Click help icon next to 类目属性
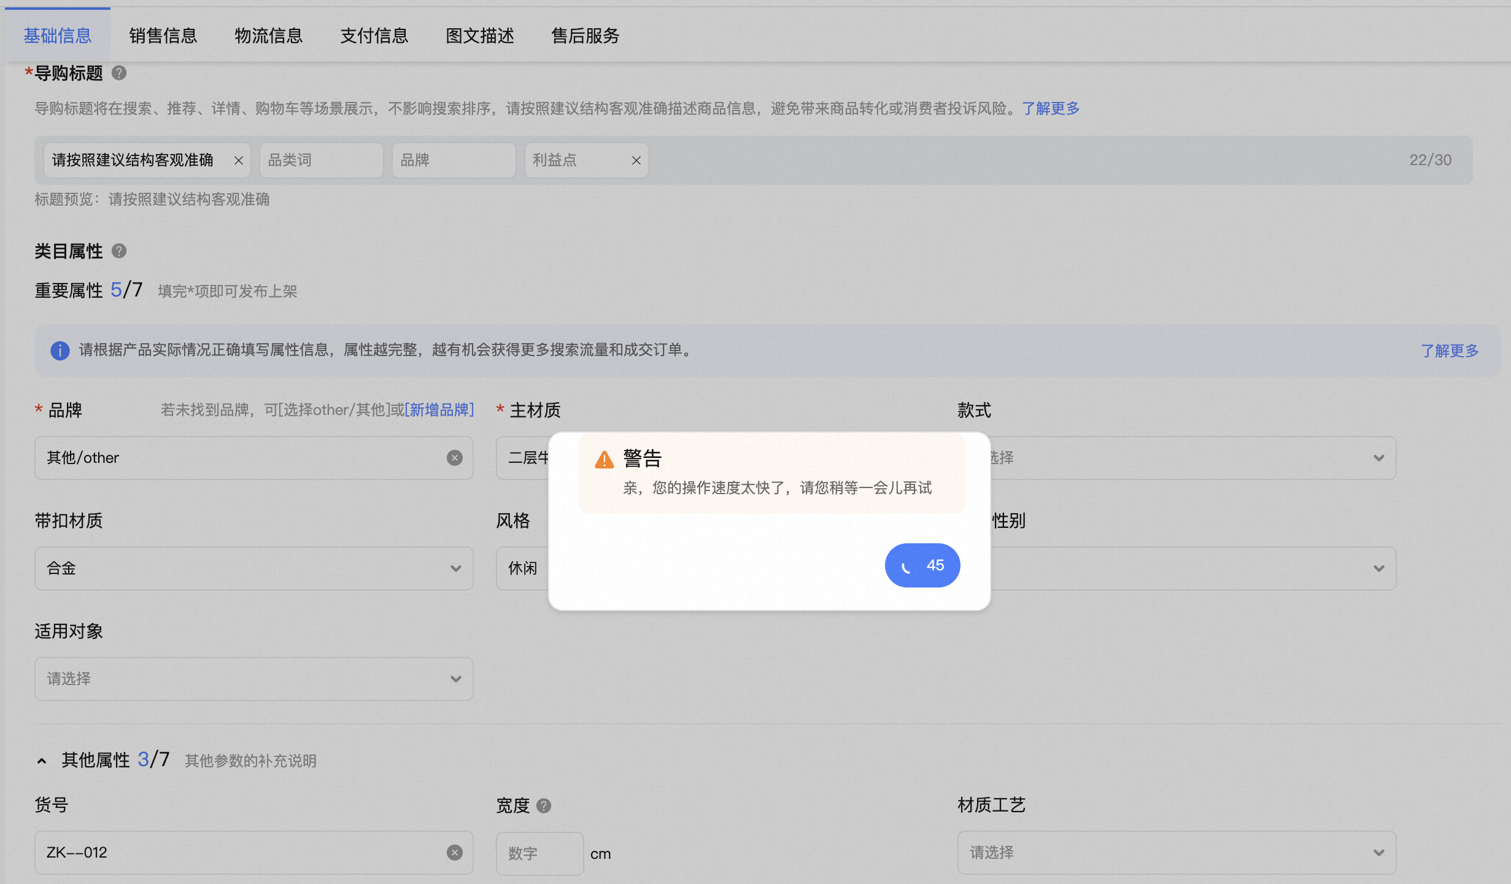 (119, 251)
